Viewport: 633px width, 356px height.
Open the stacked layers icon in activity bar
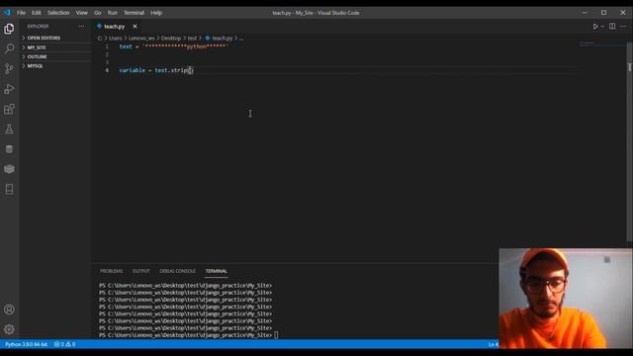coord(9,169)
